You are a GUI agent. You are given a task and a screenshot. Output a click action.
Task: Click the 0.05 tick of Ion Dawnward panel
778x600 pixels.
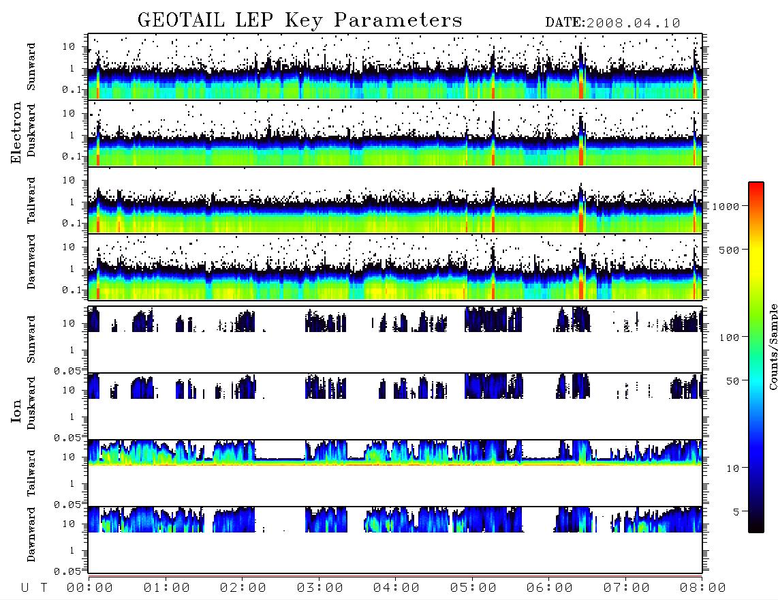(x=67, y=571)
